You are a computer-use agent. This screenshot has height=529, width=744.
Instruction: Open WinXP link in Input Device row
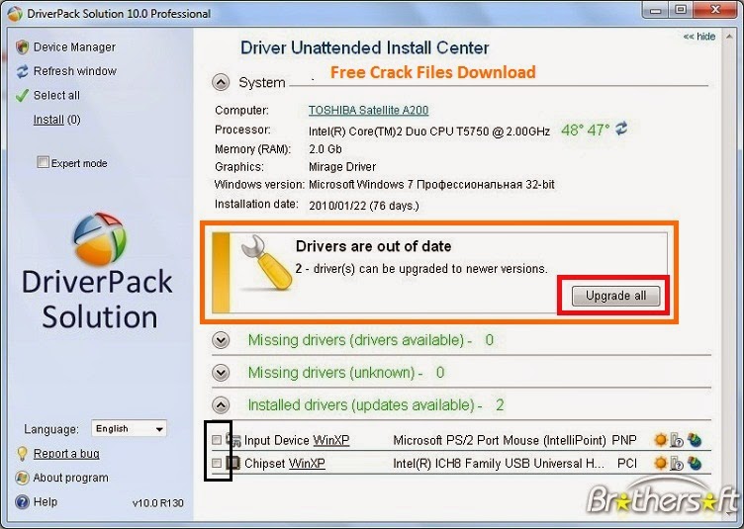331,440
